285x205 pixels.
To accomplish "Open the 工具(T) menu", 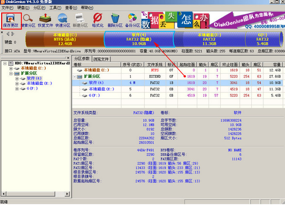I will click(x=55, y=8).
